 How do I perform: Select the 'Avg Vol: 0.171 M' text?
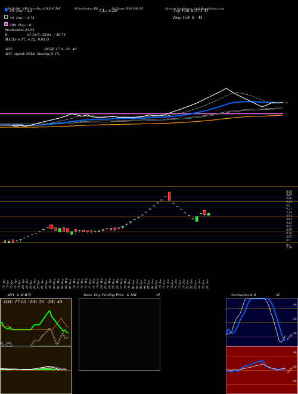click(x=190, y=11)
